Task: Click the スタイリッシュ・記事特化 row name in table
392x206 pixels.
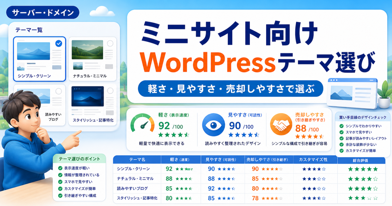Action: coord(138,198)
